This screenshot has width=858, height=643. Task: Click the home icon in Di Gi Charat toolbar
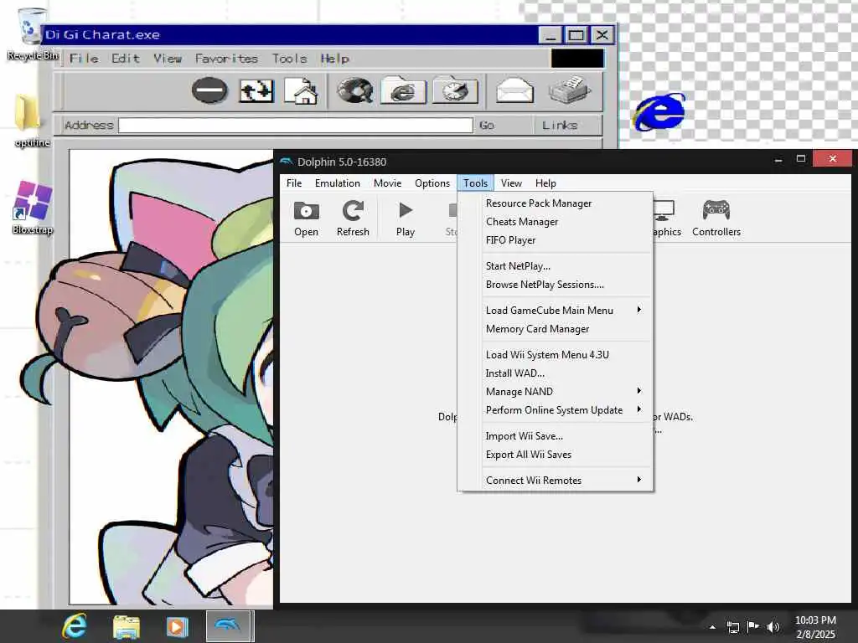click(x=301, y=90)
